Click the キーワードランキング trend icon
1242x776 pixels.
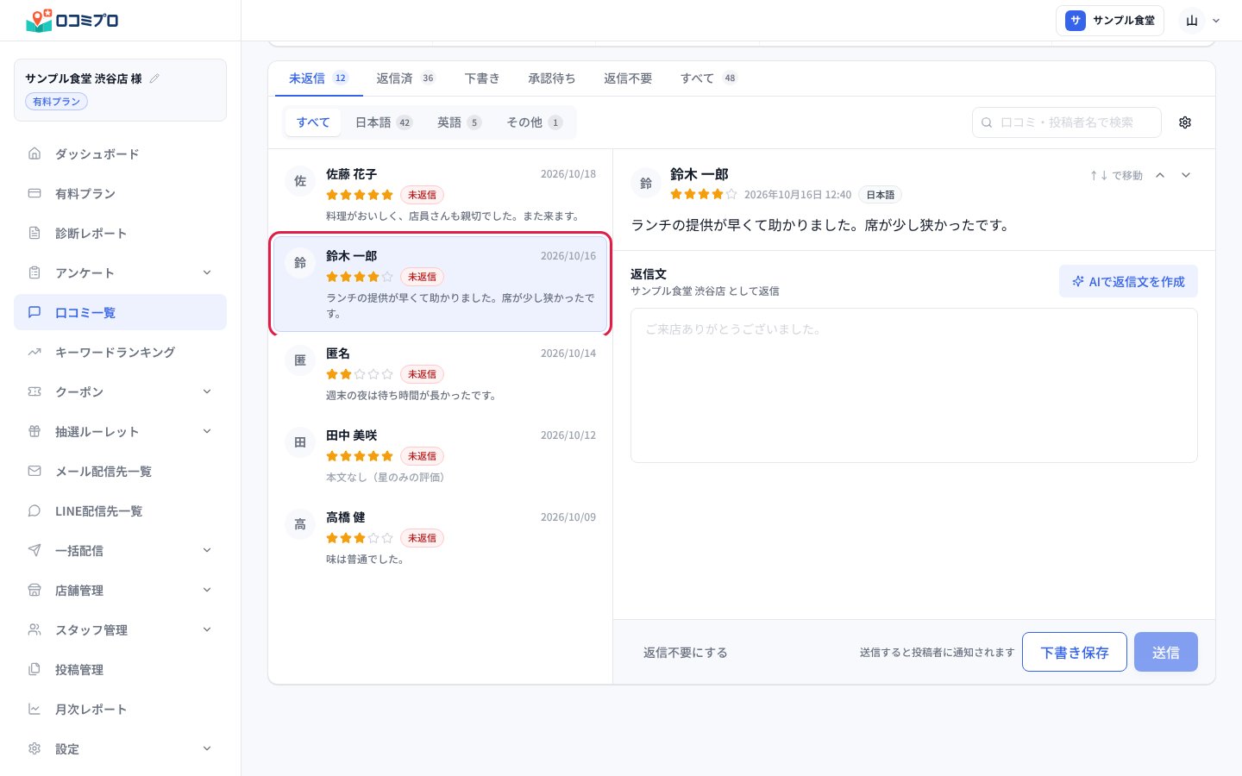point(34,352)
